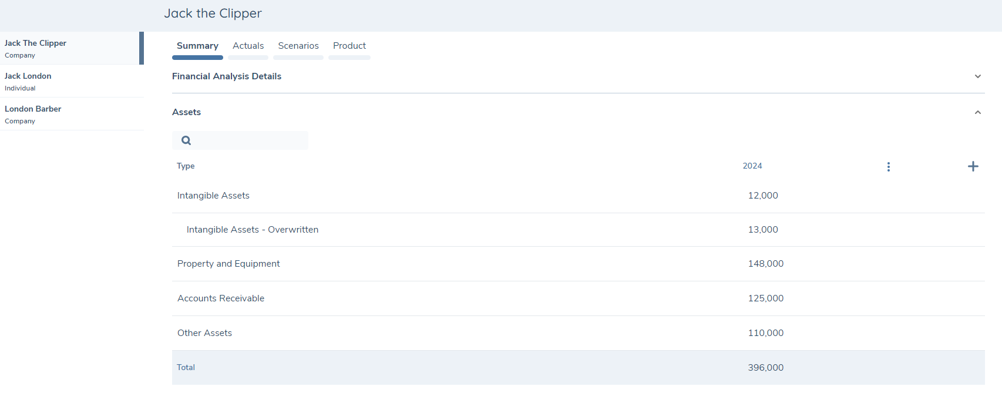Viewport: 1002px width, 393px height.
Task: Switch to the Actuals tab
Action: (248, 46)
